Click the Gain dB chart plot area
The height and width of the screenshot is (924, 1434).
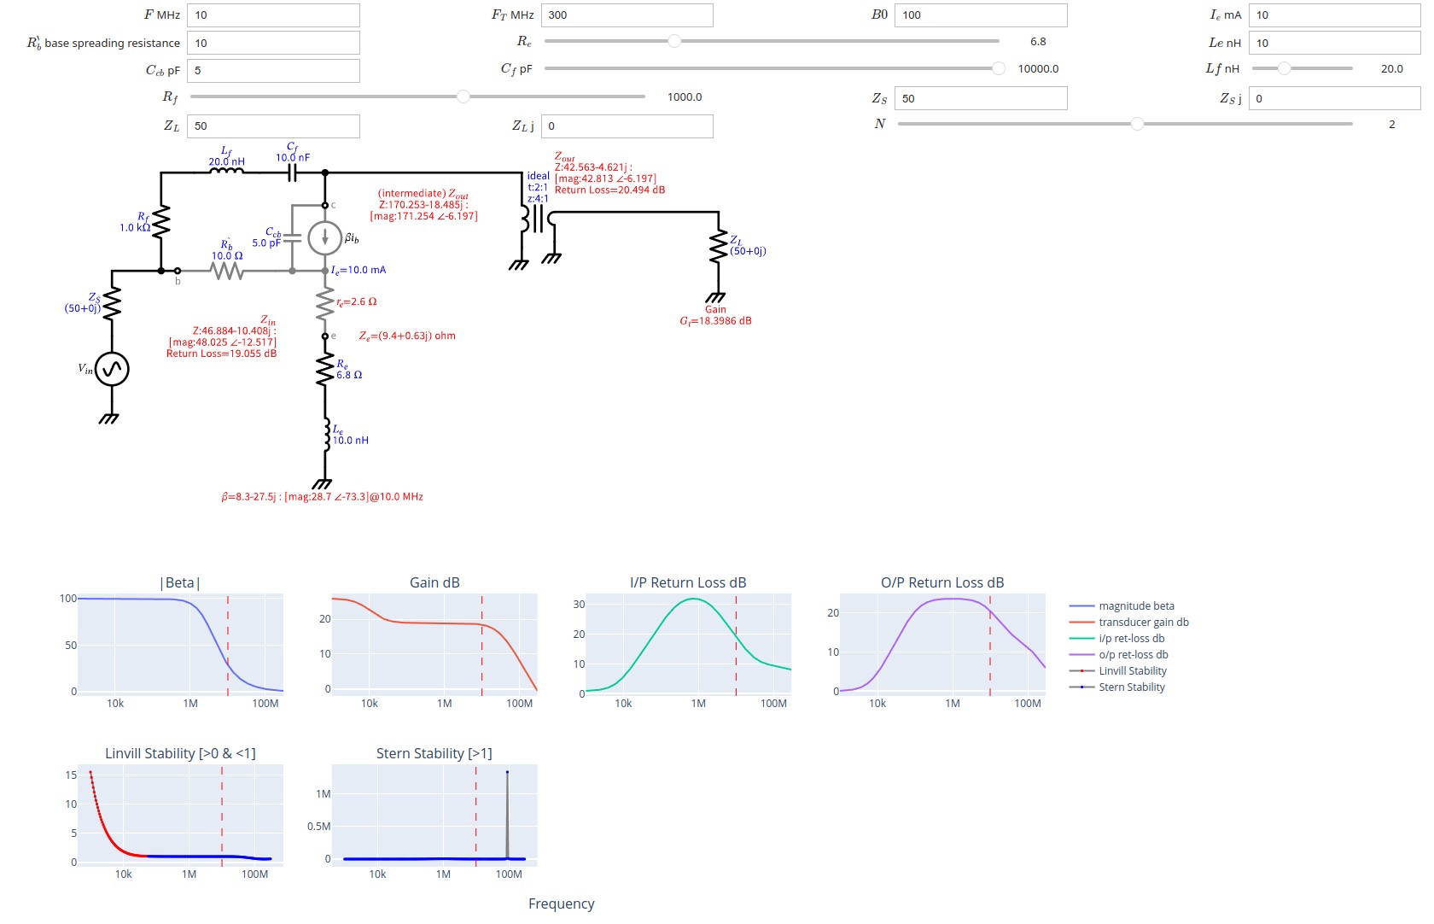click(x=434, y=646)
